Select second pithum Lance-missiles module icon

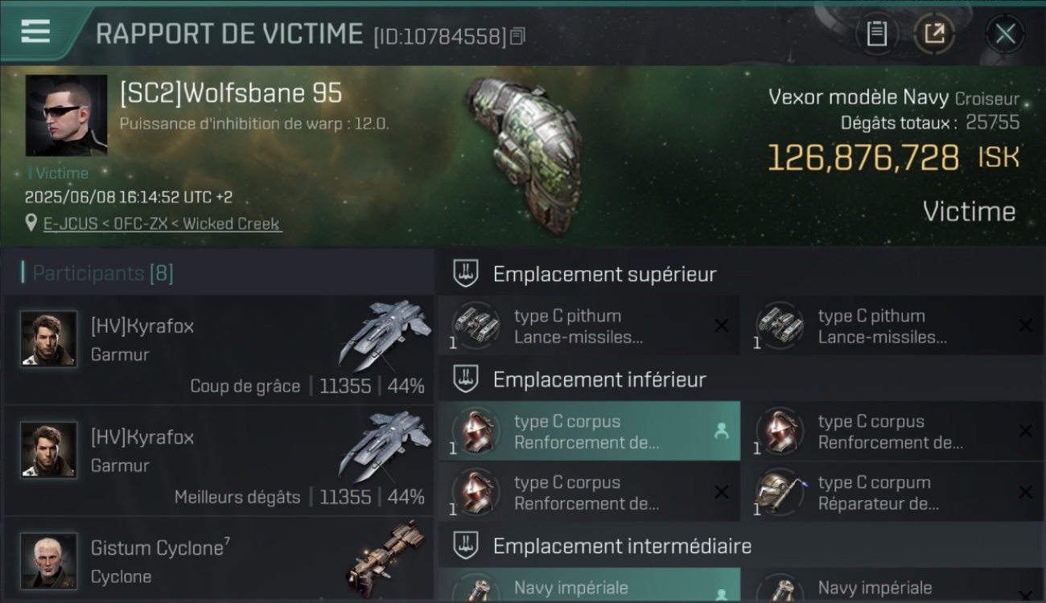point(780,326)
